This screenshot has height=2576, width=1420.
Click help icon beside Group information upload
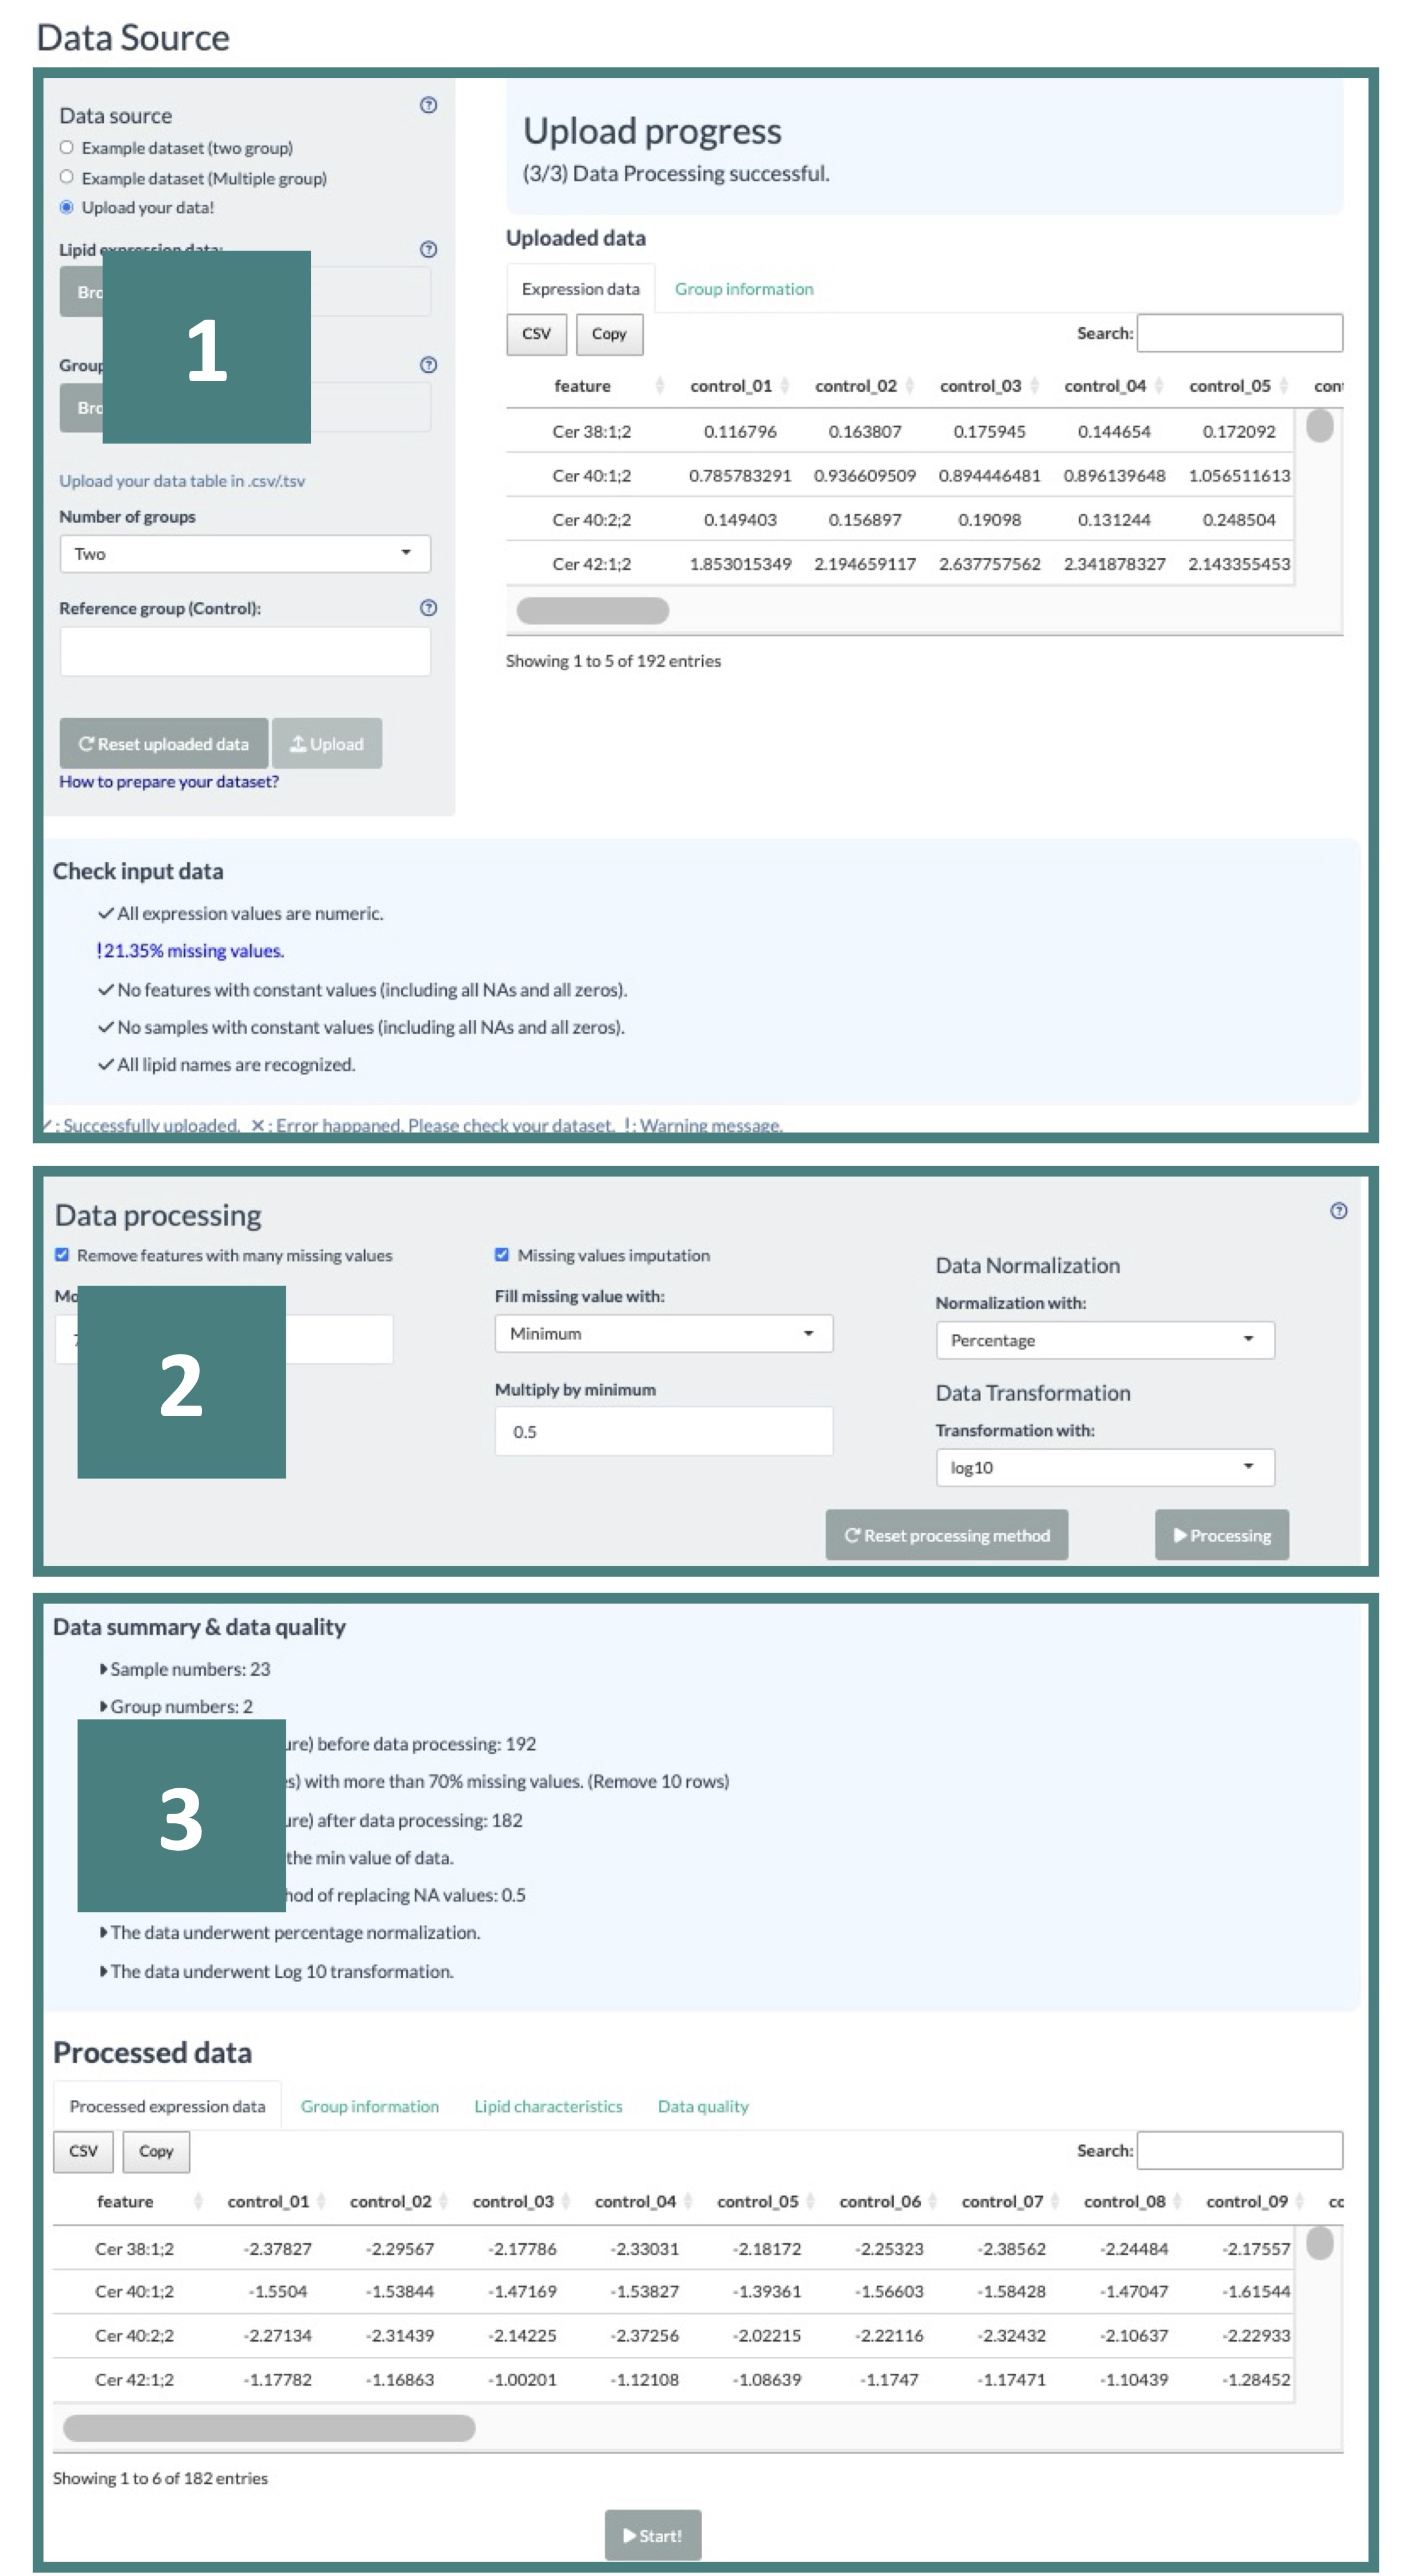tap(428, 365)
